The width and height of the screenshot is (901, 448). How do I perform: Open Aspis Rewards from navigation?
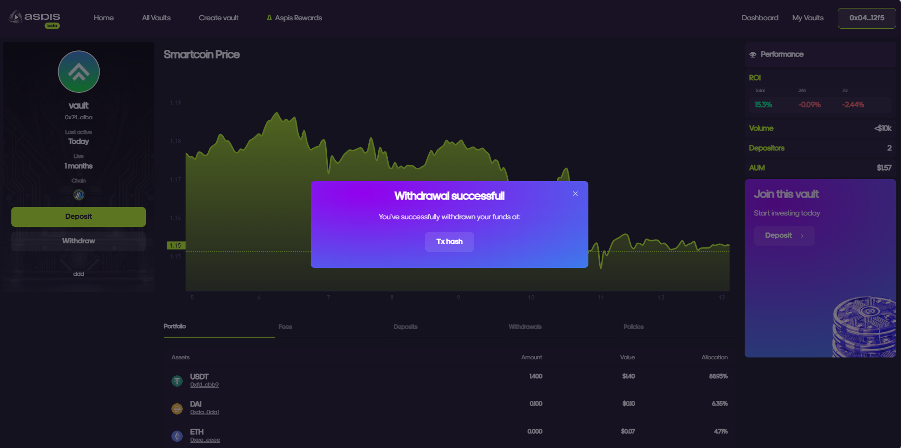pyautogui.click(x=294, y=18)
